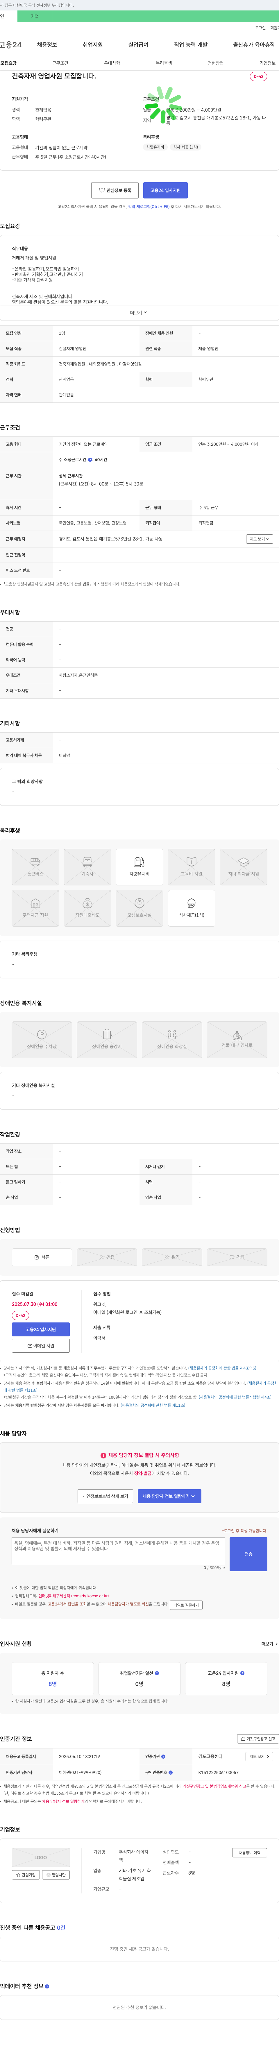Jump to 우대사항 section tab

112,63
